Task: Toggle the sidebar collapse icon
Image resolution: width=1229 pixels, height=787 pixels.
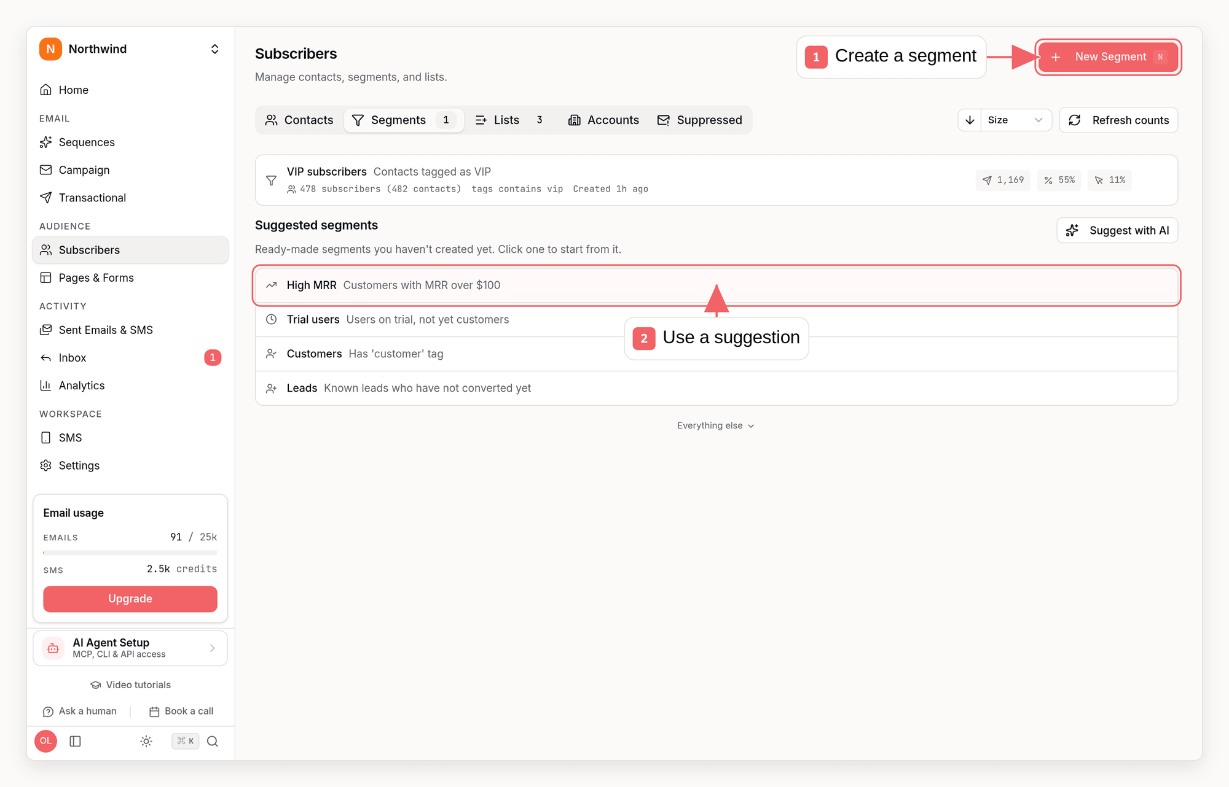Action: tap(76, 741)
